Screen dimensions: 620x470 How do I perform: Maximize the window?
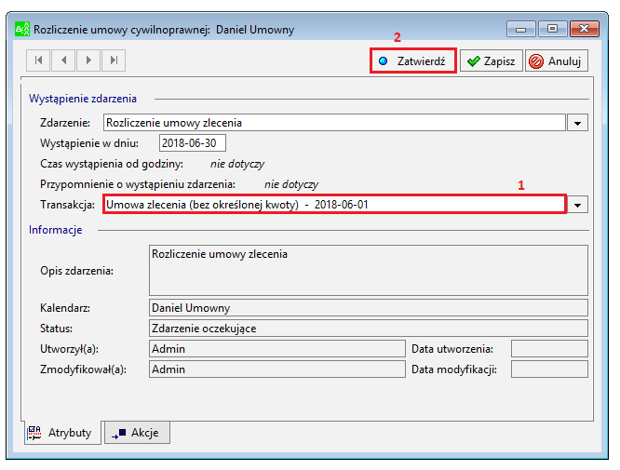[552, 29]
